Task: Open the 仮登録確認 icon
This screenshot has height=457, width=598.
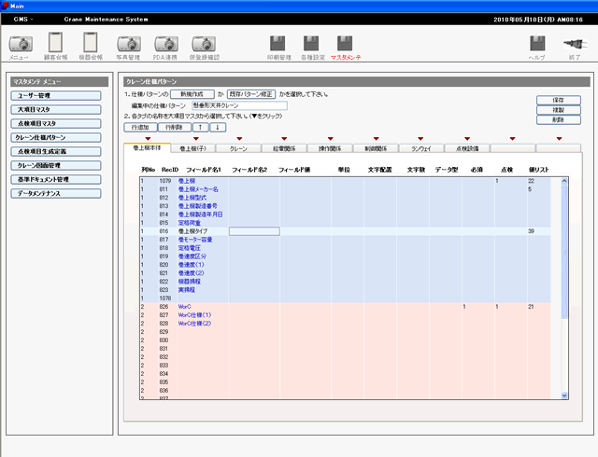Action: [x=204, y=44]
